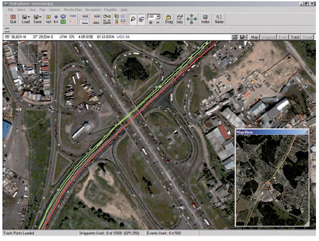Toggle the Map display button
The width and height of the screenshot is (319, 241).
coord(255,37)
